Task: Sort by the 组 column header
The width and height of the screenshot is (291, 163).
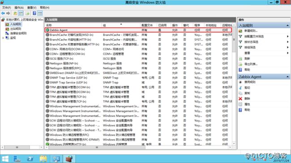Action: pyautogui.click(x=121, y=25)
